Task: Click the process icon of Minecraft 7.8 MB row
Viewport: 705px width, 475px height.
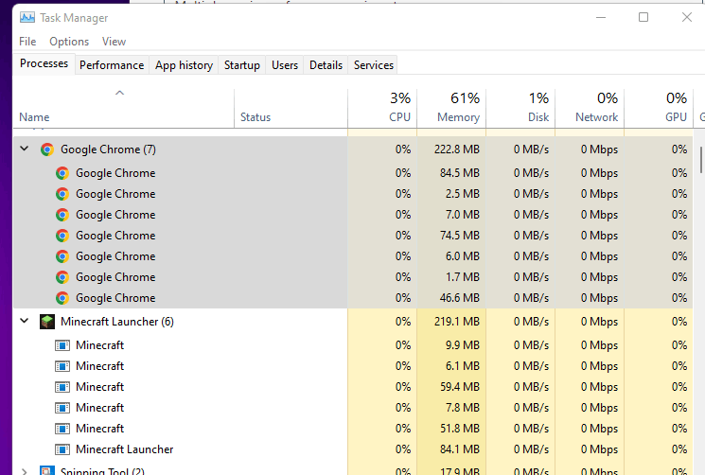Action: coord(62,408)
